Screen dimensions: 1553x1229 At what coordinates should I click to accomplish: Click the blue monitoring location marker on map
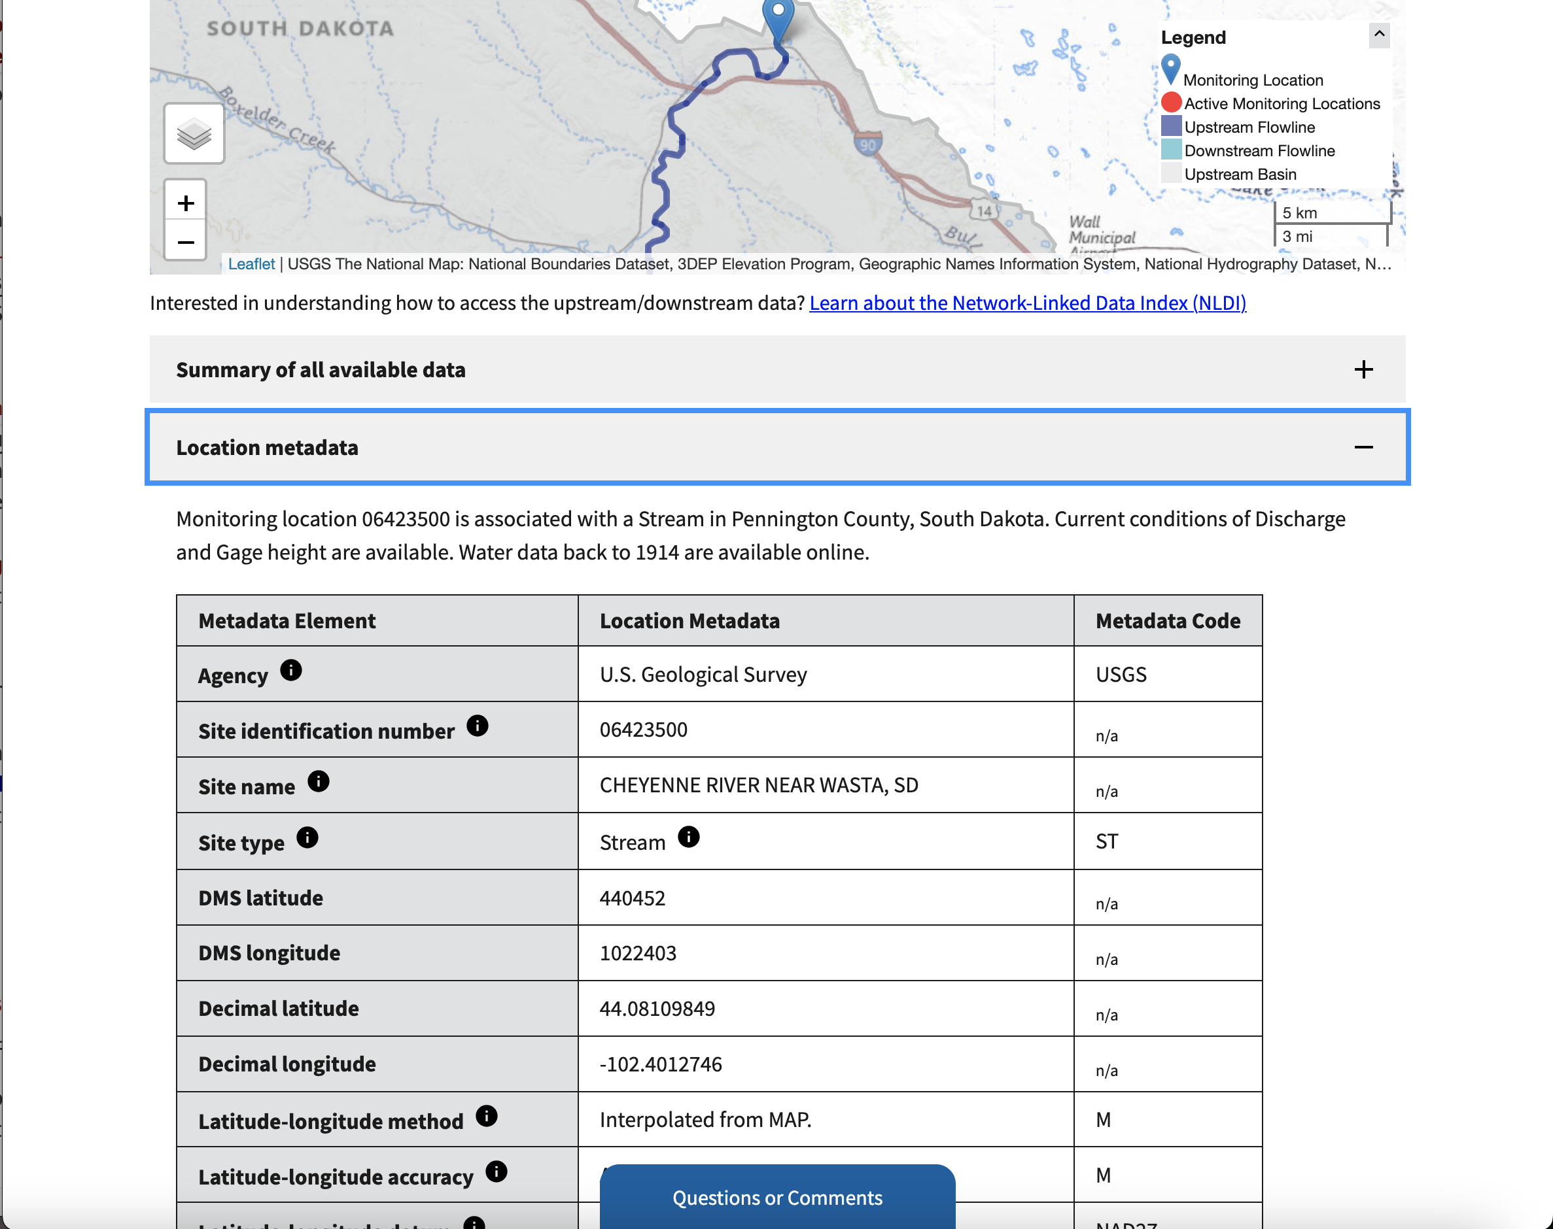click(x=778, y=20)
